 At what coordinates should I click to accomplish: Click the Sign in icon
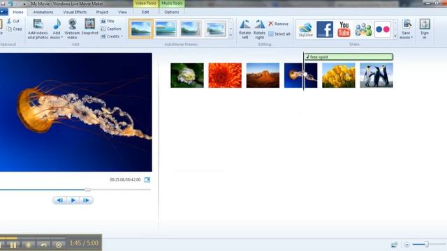click(x=425, y=24)
